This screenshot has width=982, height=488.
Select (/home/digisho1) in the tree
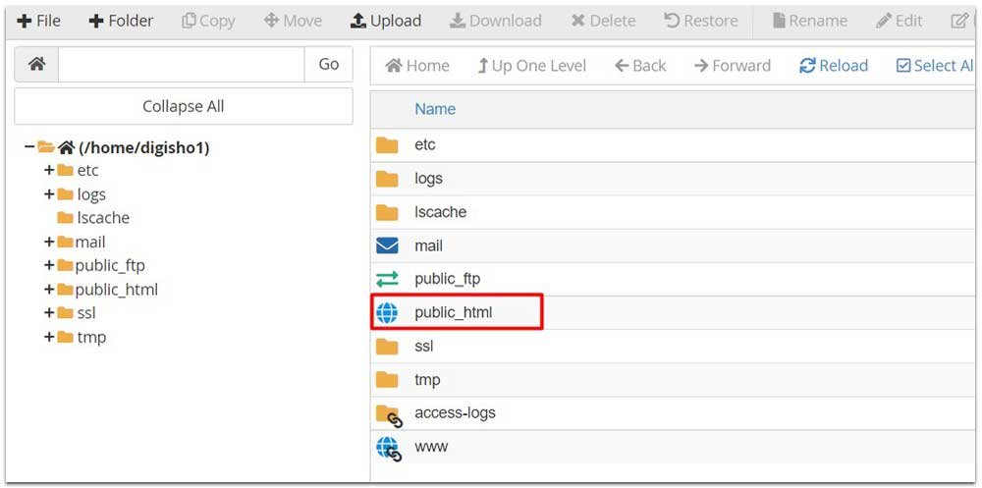tap(144, 148)
